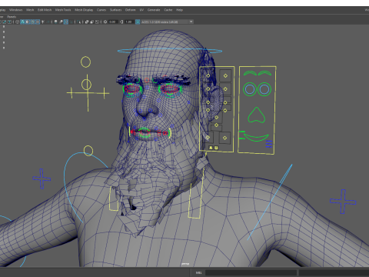Select blue cross control near left shoulder

(x=42, y=179)
